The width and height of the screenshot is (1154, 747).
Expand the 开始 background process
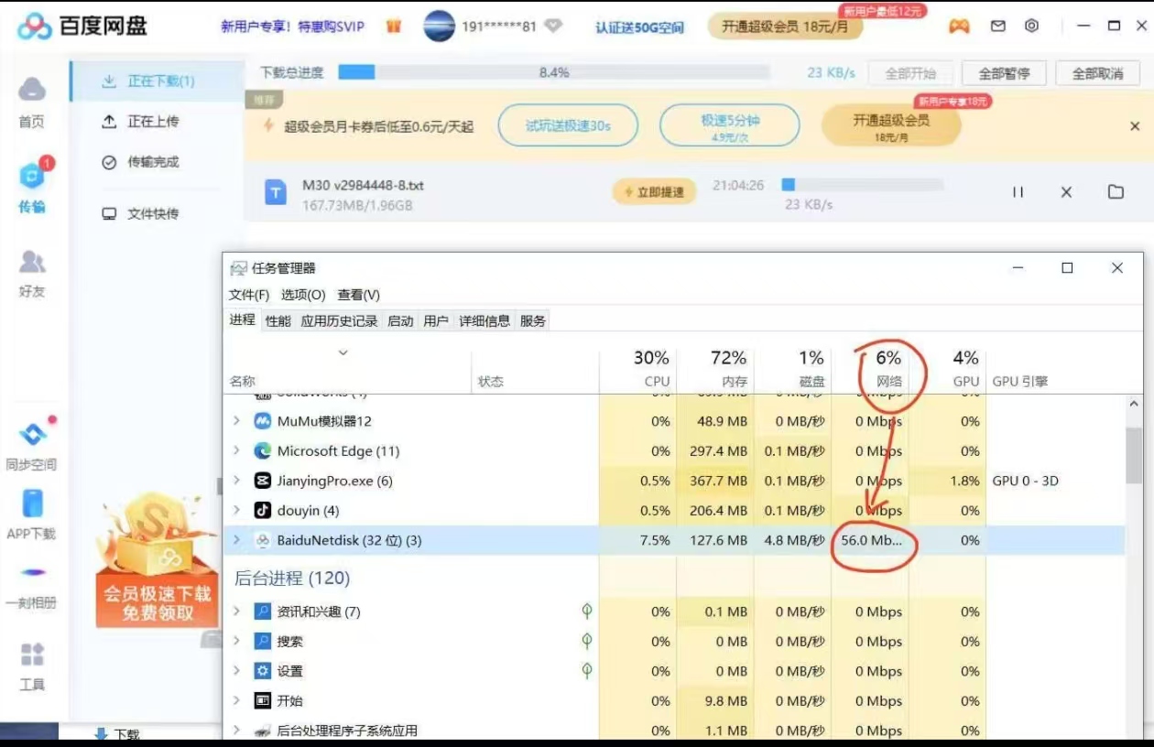coord(236,700)
